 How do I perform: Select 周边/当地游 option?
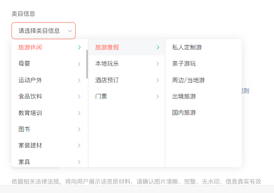click(188, 80)
